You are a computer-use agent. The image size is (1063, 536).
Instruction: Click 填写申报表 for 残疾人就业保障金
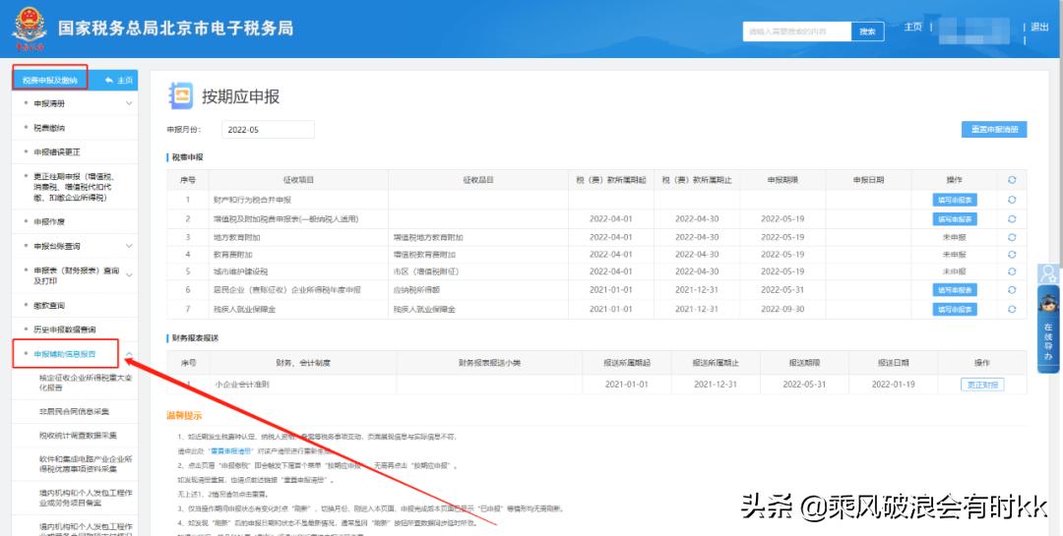[x=955, y=309]
